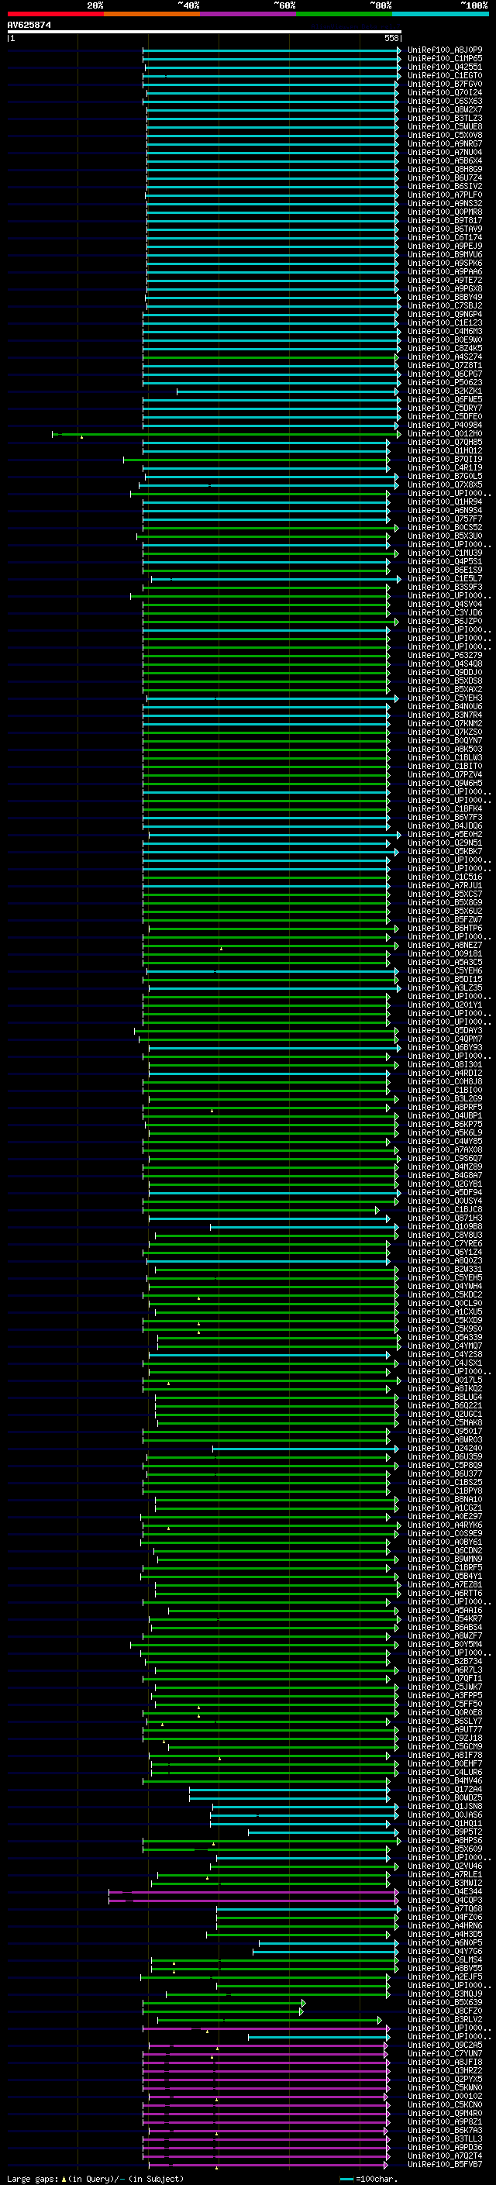Click label UniRef100_A8PRF5
This screenshot has width=496, height=2185.
coord(445,1107)
